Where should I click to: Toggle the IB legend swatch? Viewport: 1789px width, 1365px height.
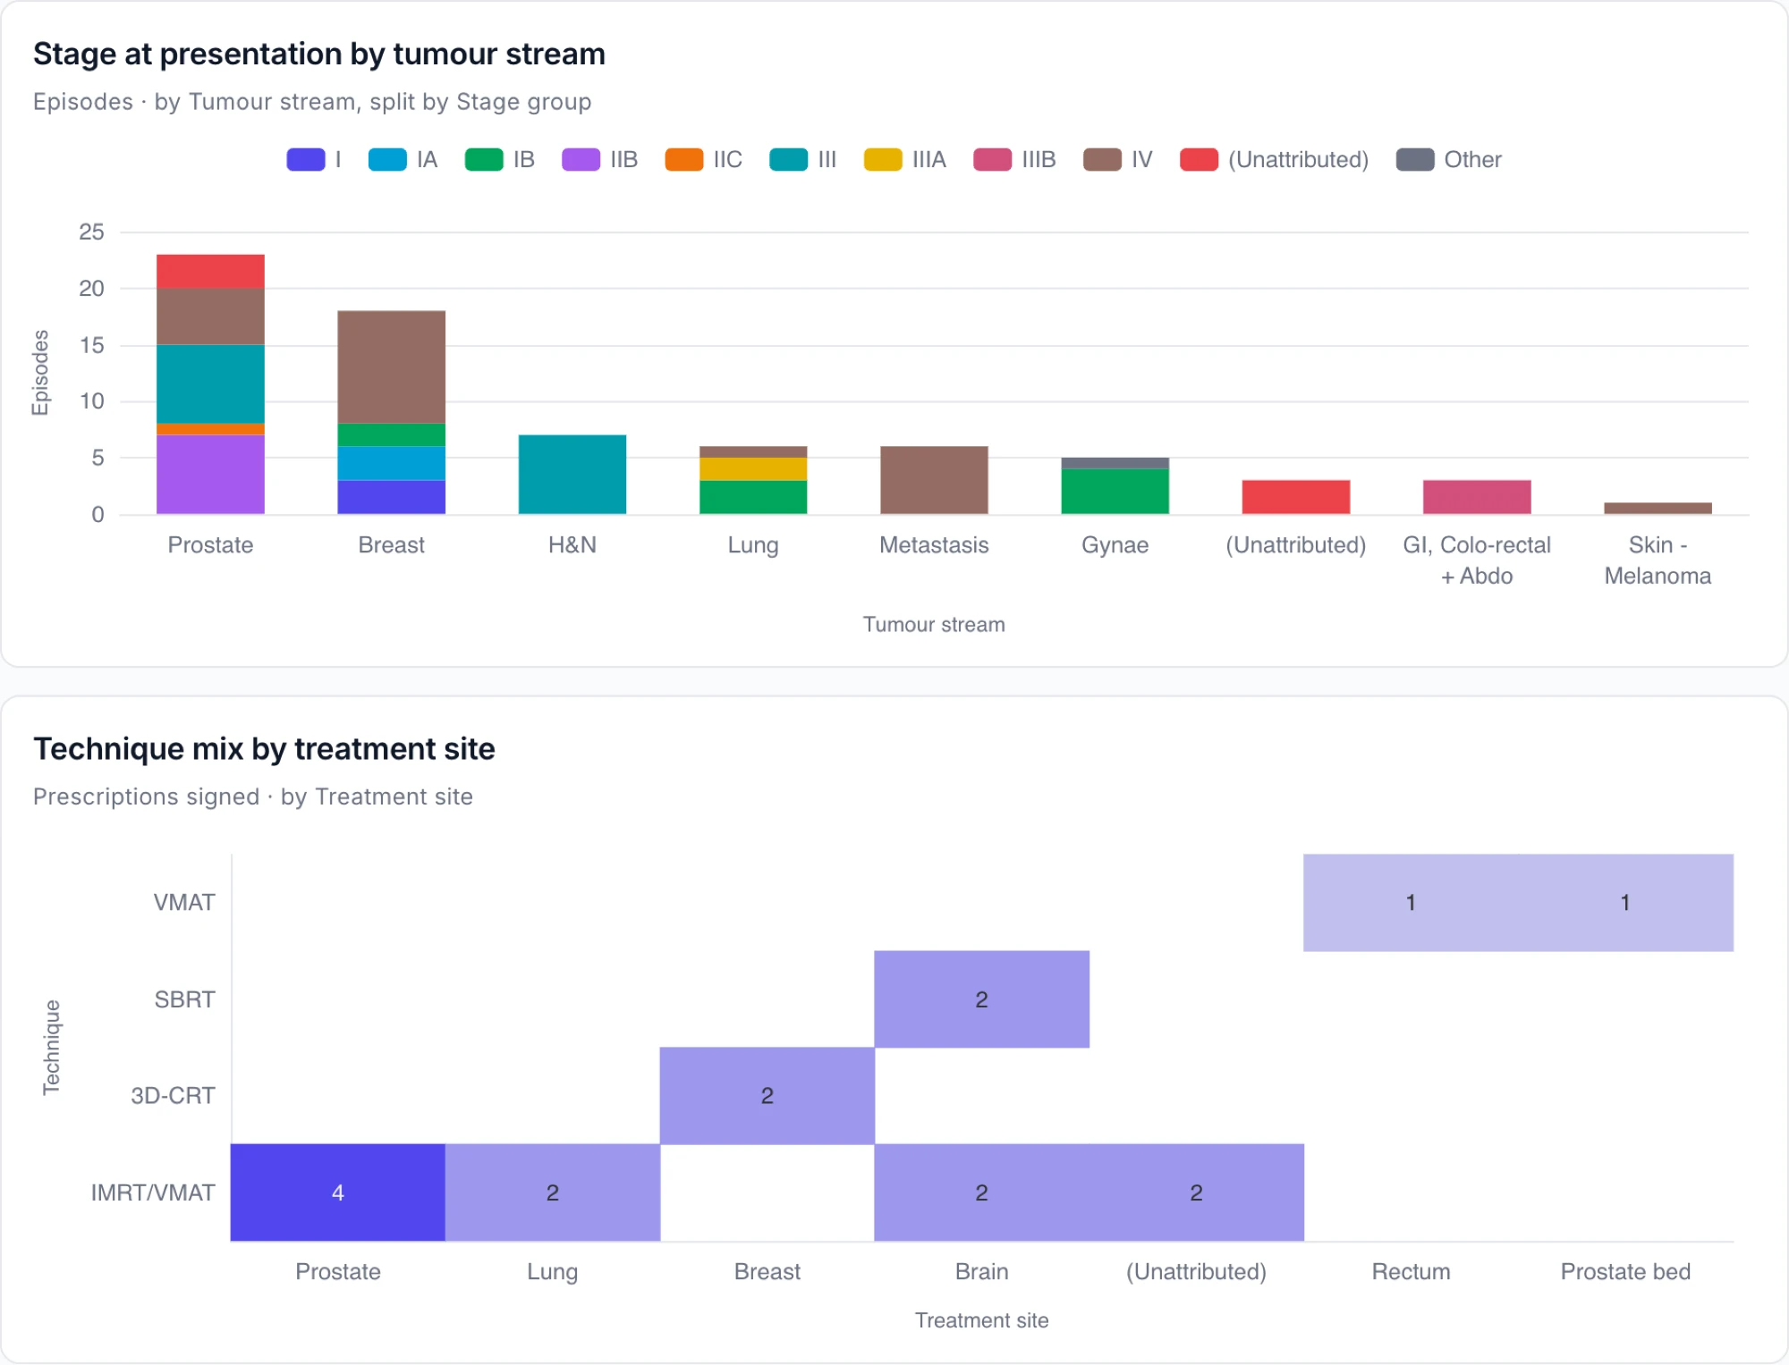(484, 160)
